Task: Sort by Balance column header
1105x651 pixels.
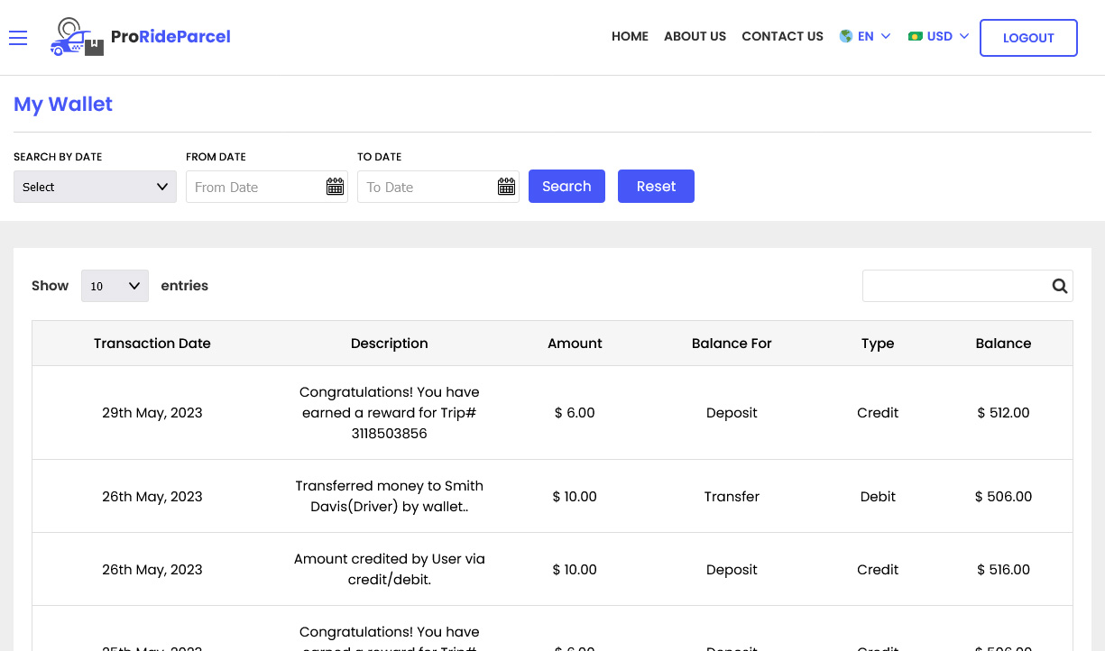Action: coord(1003,344)
